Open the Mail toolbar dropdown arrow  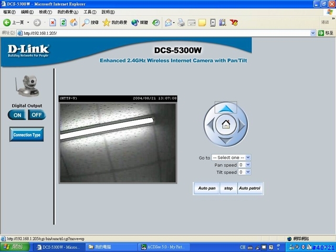[174, 23]
